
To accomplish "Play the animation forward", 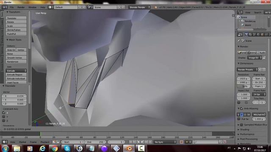I will point(142,142).
